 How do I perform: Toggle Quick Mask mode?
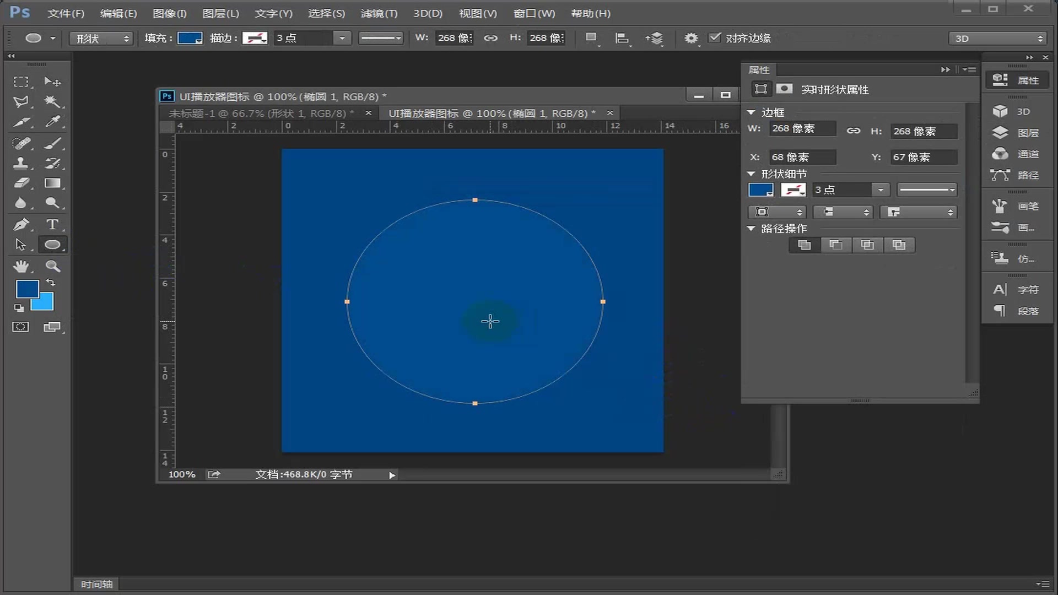click(20, 327)
